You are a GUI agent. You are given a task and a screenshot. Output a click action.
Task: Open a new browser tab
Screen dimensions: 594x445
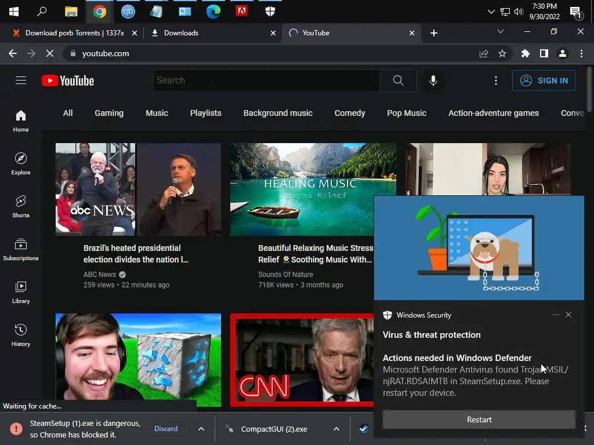(434, 33)
